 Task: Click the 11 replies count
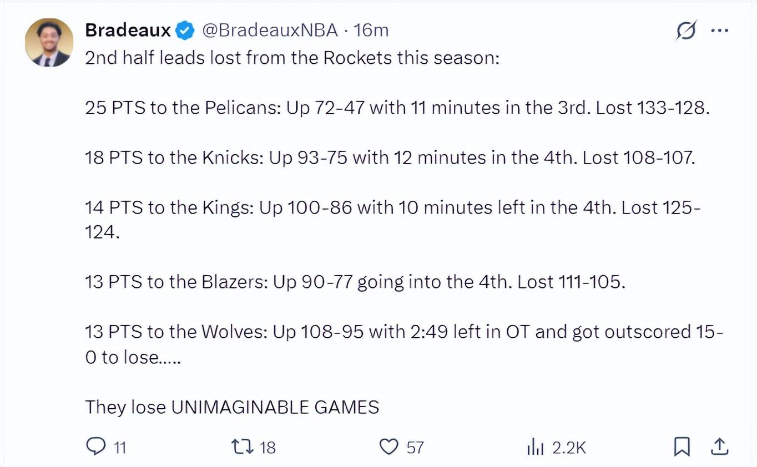coord(120,448)
